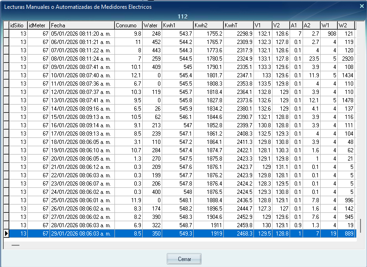
Task: Click the Cerrar button
Action: tap(184, 259)
